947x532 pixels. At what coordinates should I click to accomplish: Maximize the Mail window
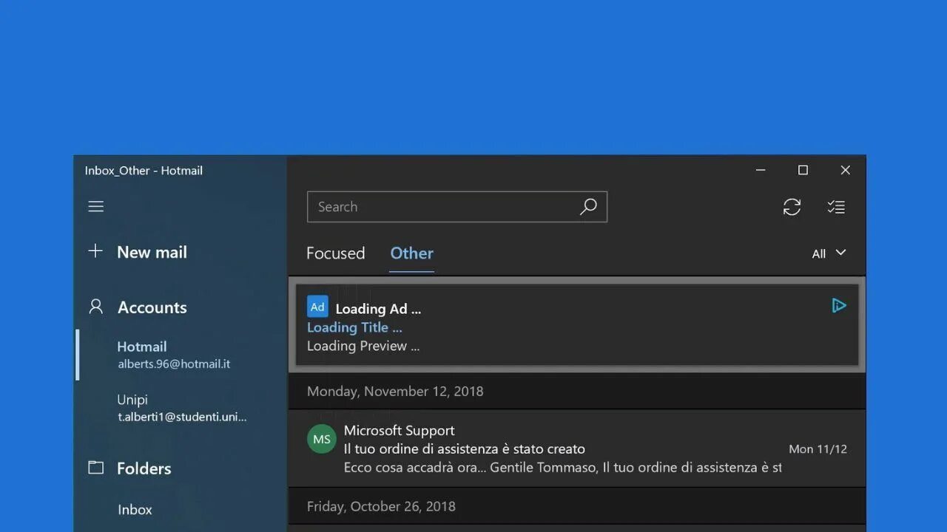803,170
